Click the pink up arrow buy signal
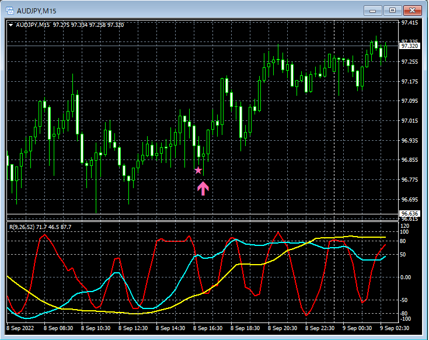 pyautogui.click(x=203, y=188)
